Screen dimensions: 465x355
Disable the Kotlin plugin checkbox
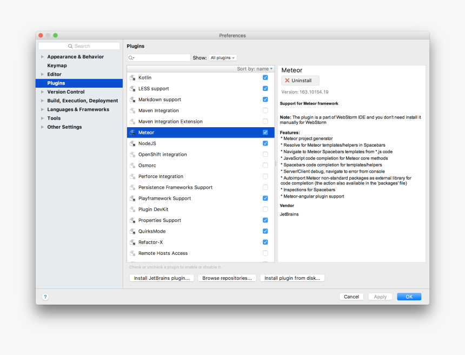[265, 77]
